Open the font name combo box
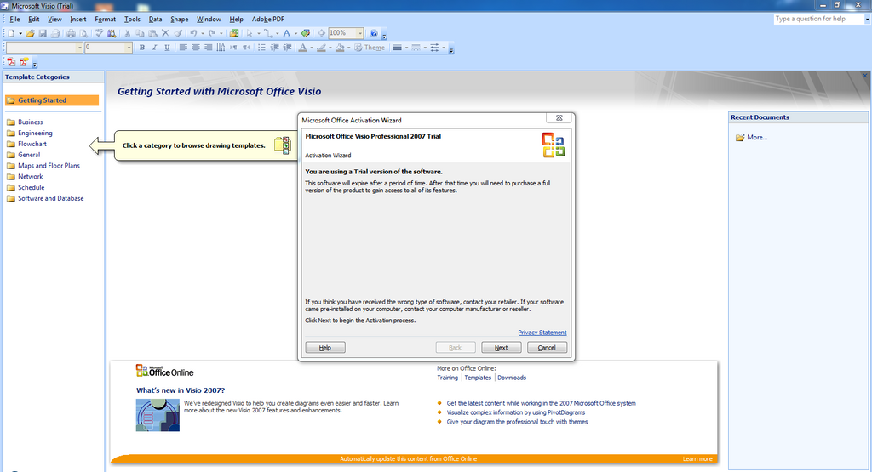The width and height of the screenshot is (872, 472). click(44, 48)
